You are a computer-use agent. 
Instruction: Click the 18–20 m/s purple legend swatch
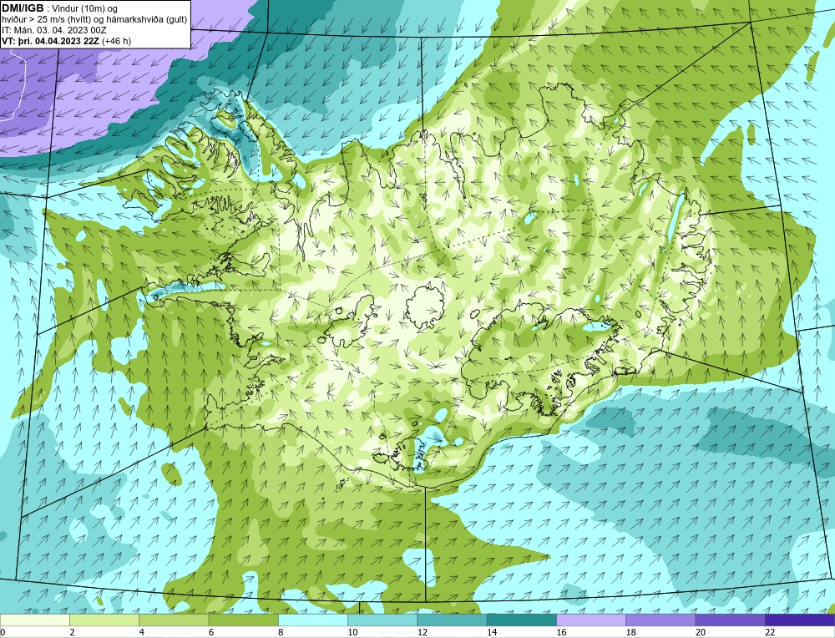[x=660, y=620]
